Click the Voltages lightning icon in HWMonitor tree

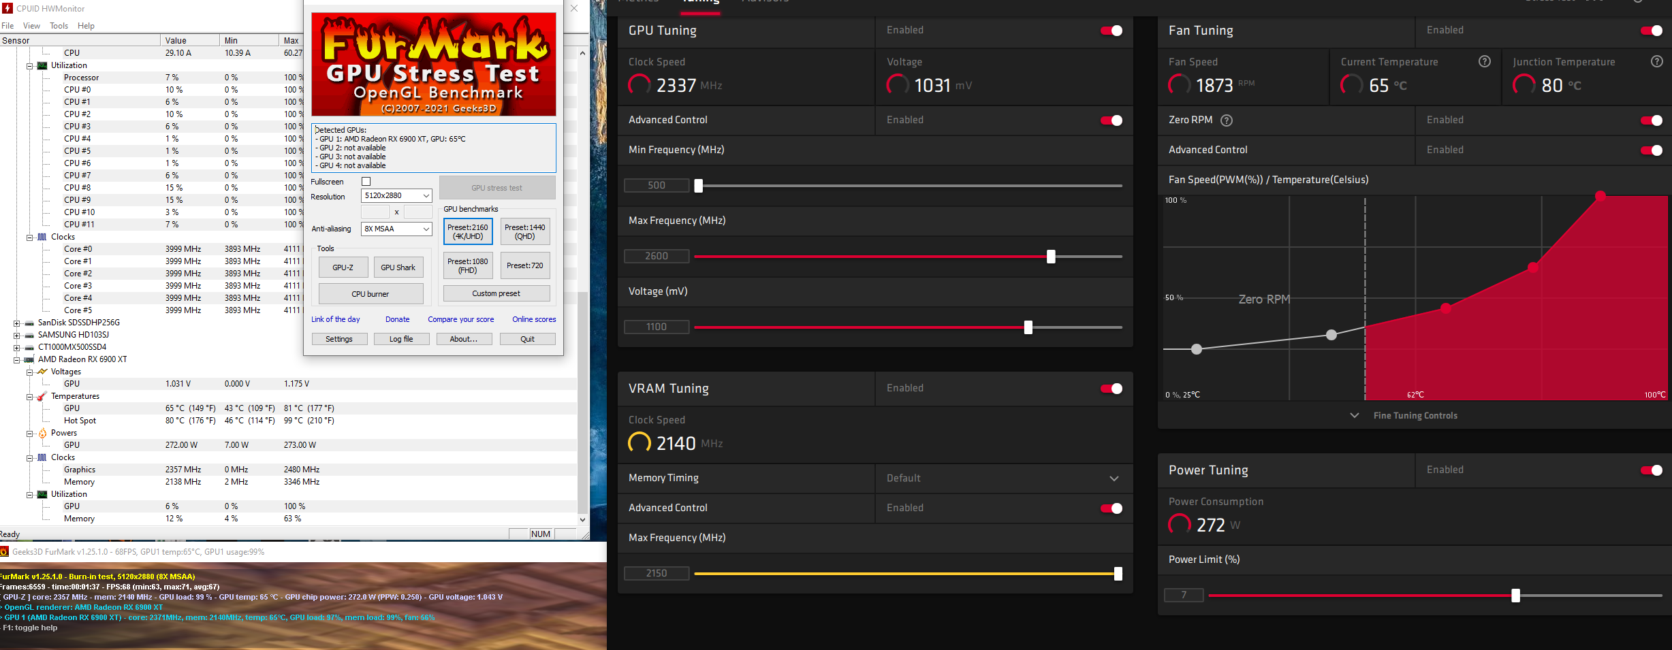coord(42,372)
